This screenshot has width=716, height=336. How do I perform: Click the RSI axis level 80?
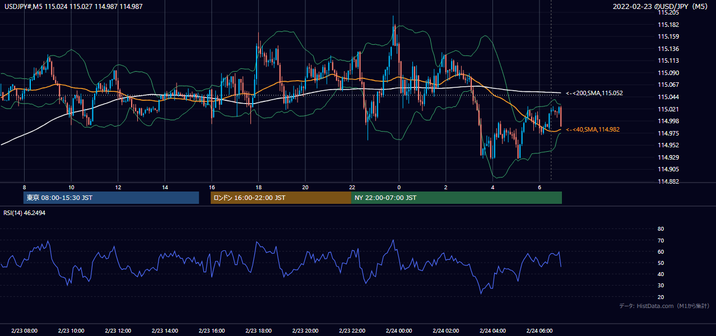(661, 229)
